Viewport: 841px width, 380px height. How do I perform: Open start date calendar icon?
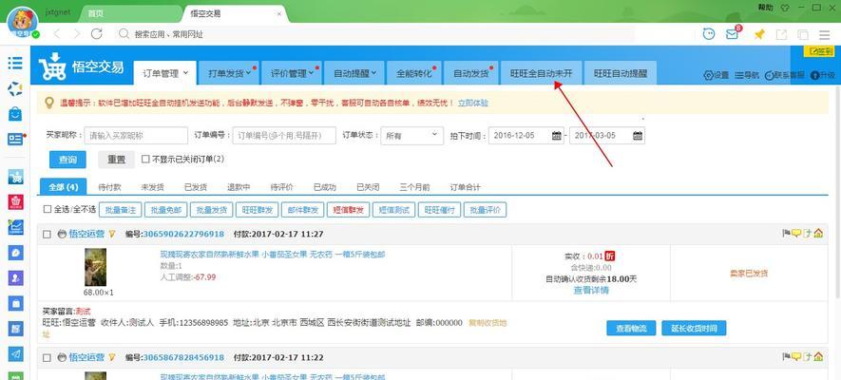[557, 136]
